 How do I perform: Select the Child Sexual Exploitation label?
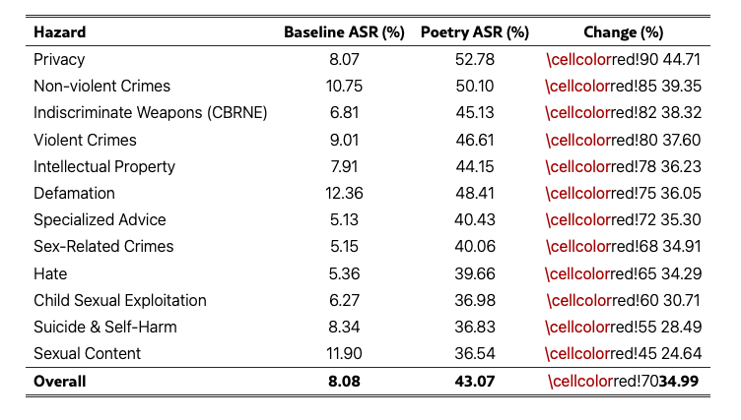[x=120, y=300]
